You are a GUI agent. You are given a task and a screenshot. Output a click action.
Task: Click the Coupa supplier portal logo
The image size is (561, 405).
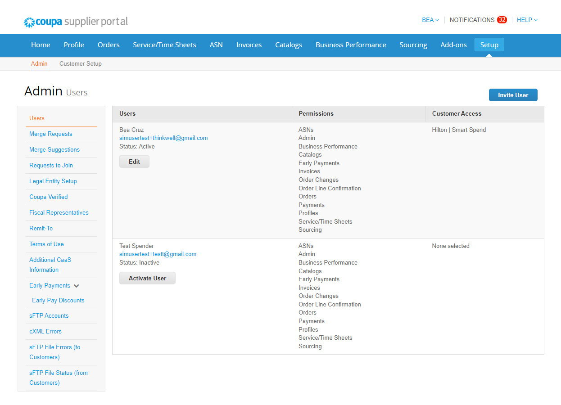coord(76,22)
